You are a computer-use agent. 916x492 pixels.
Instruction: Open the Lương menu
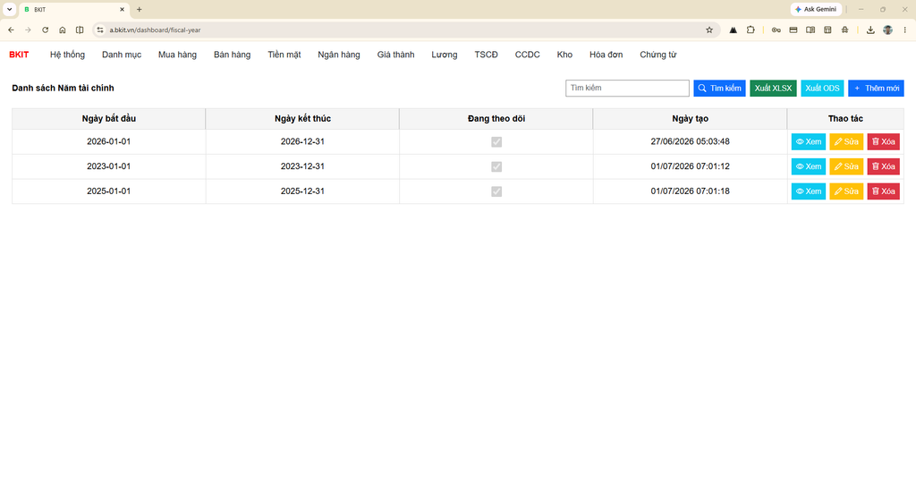(x=445, y=55)
